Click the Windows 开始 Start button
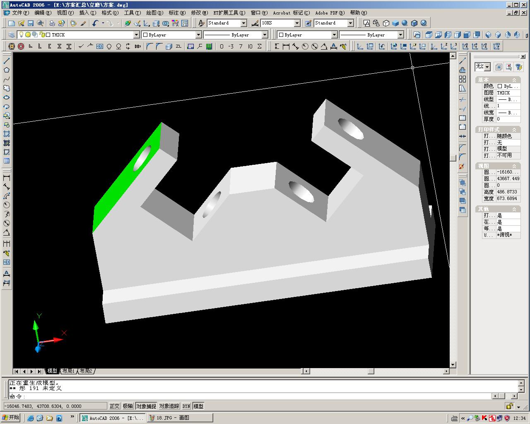 point(11,417)
